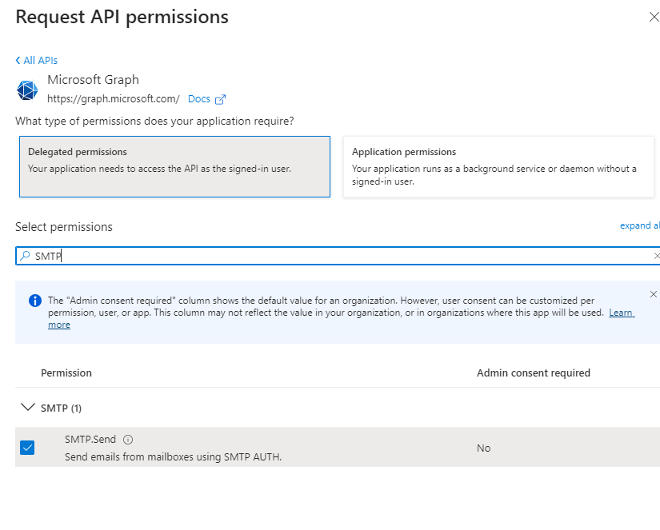Focus the permissions search field containing SMTP

(337, 256)
